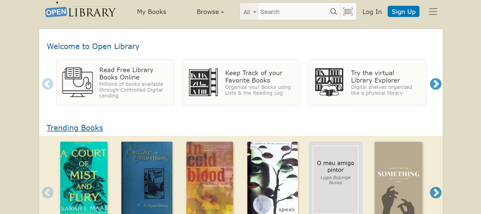
Task: Click Trending Books carousel left arrow
Action: click(x=48, y=192)
